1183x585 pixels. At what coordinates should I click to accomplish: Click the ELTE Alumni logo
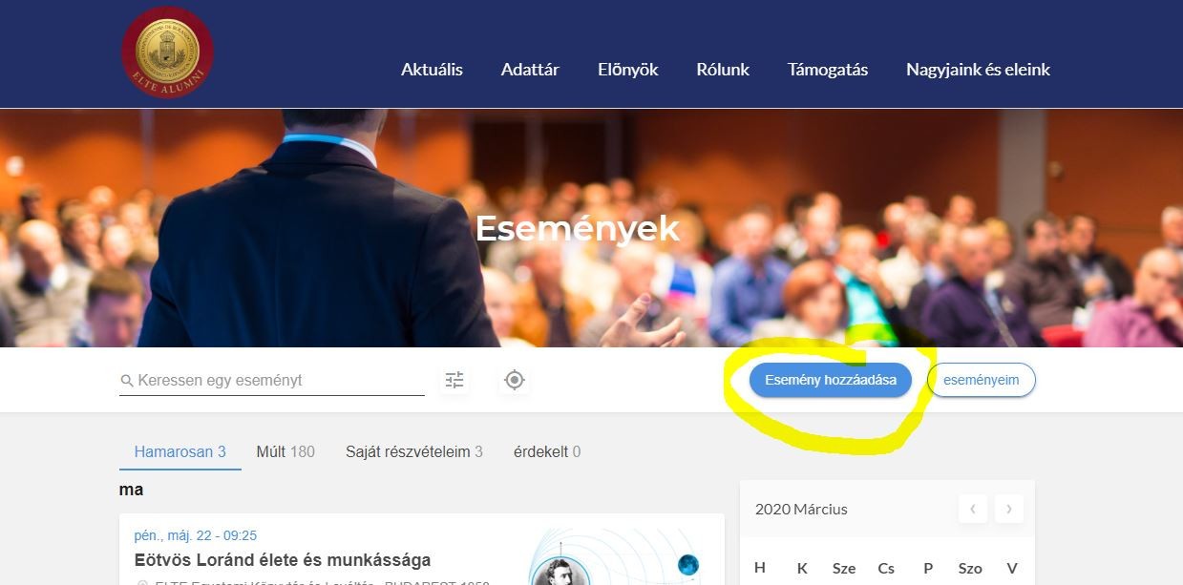(x=167, y=52)
